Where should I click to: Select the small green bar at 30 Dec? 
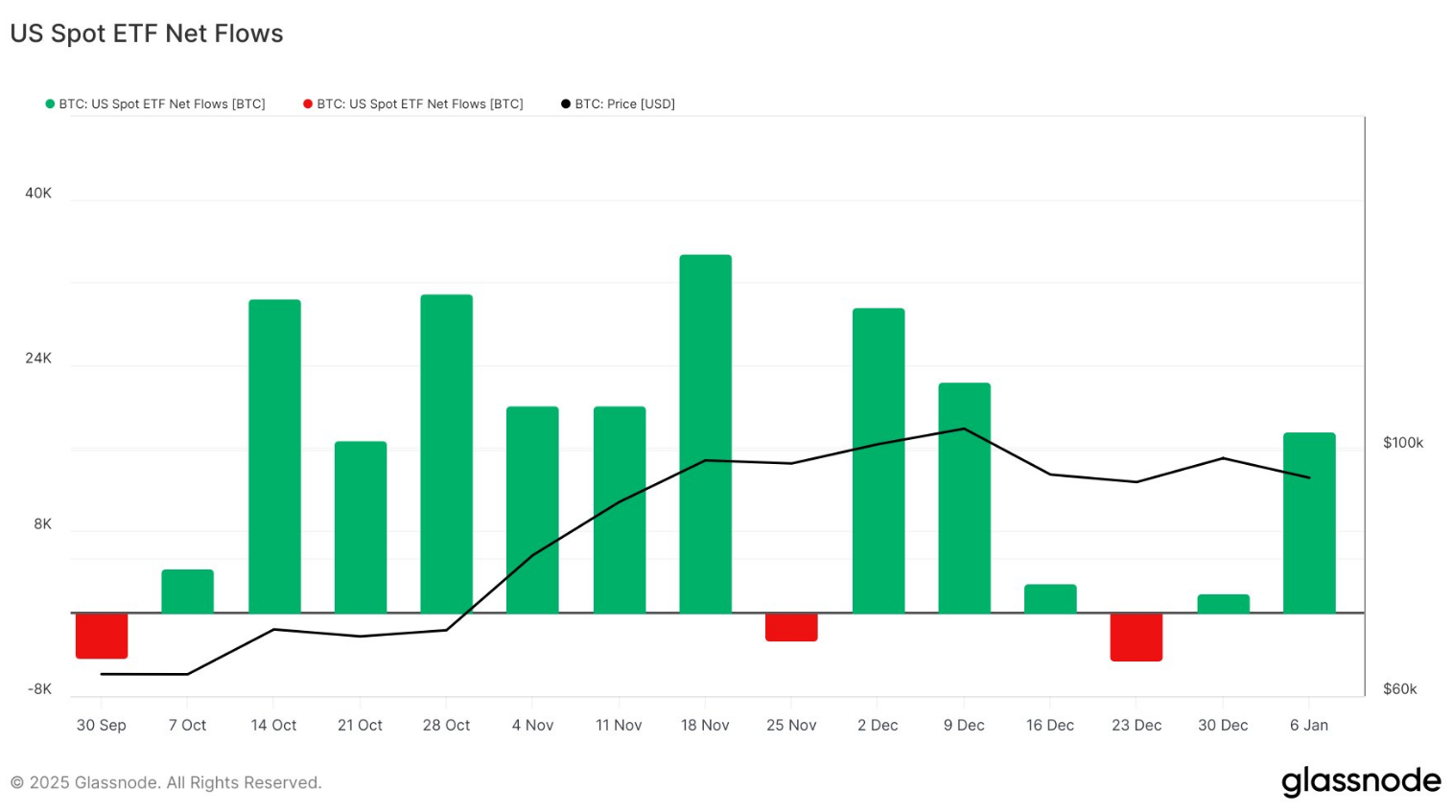(x=1223, y=604)
